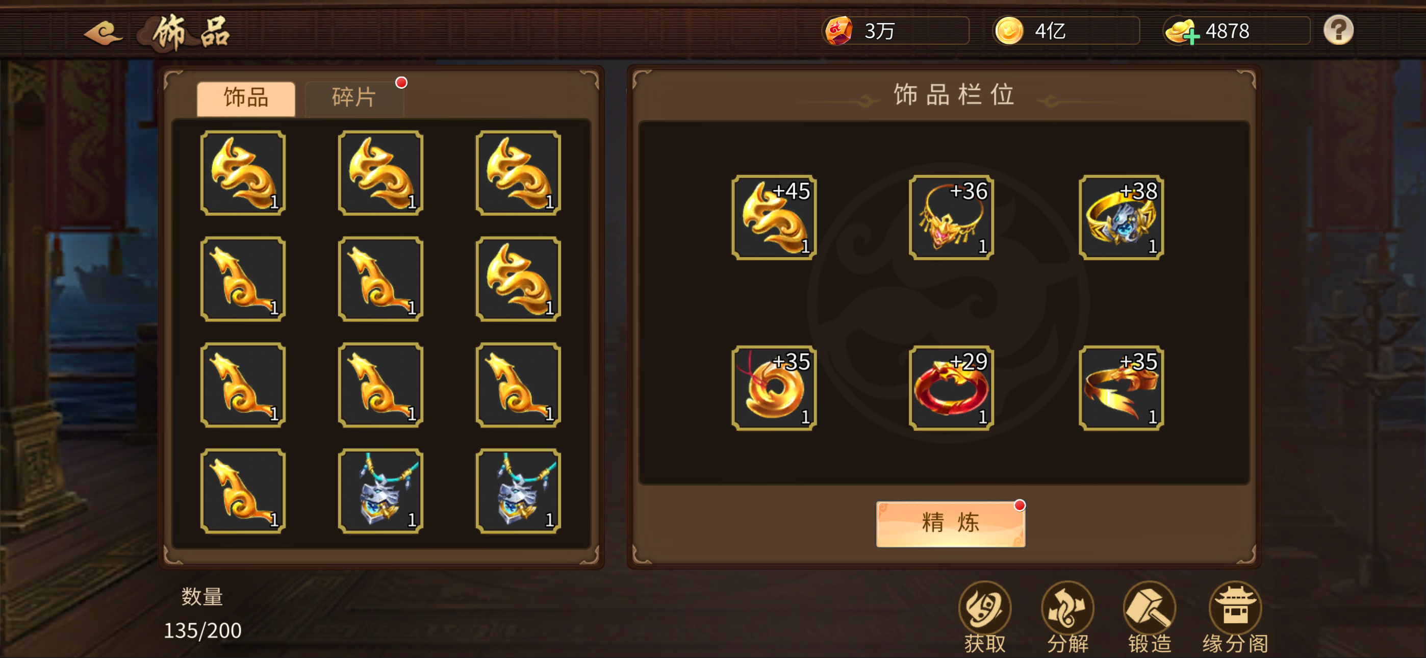Select the equipped golden ribbon band +35
The width and height of the screenshot is (1426, 658).
[1121, 388]
